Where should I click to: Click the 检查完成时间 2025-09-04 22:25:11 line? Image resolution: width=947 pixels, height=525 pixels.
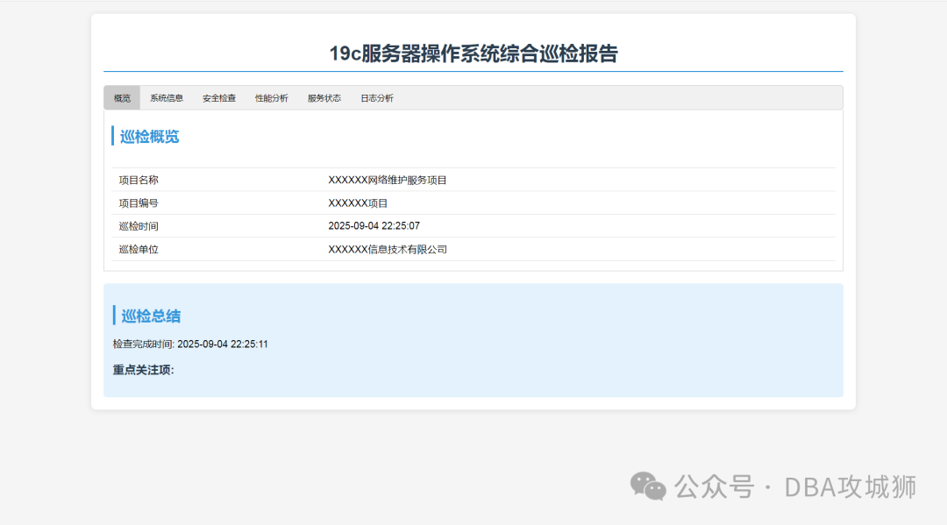point(190,344)
